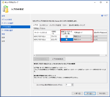
Task: Open the リスナー tab
Action: [65, 25]
